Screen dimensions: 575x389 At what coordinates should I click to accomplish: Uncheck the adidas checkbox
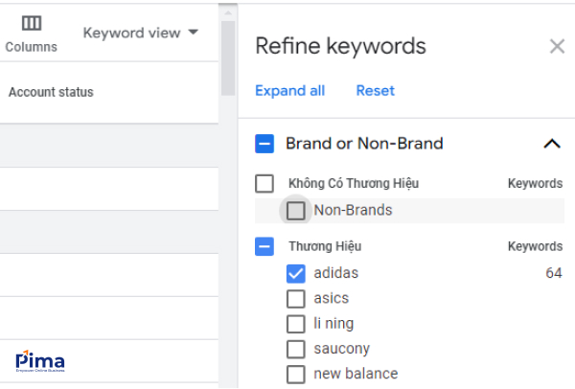[296, 273]
